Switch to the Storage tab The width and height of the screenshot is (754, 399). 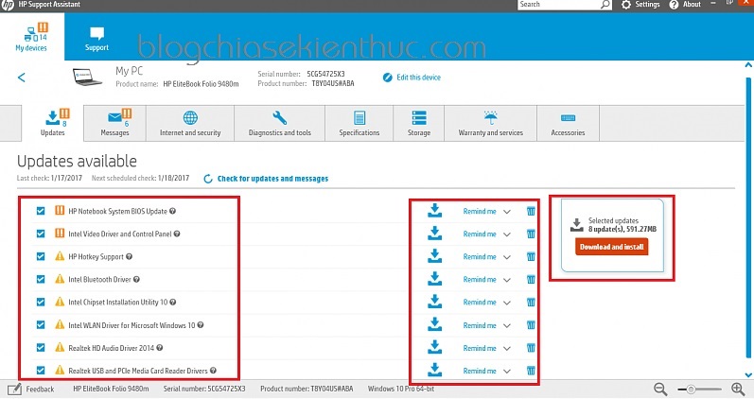[419, 124]
